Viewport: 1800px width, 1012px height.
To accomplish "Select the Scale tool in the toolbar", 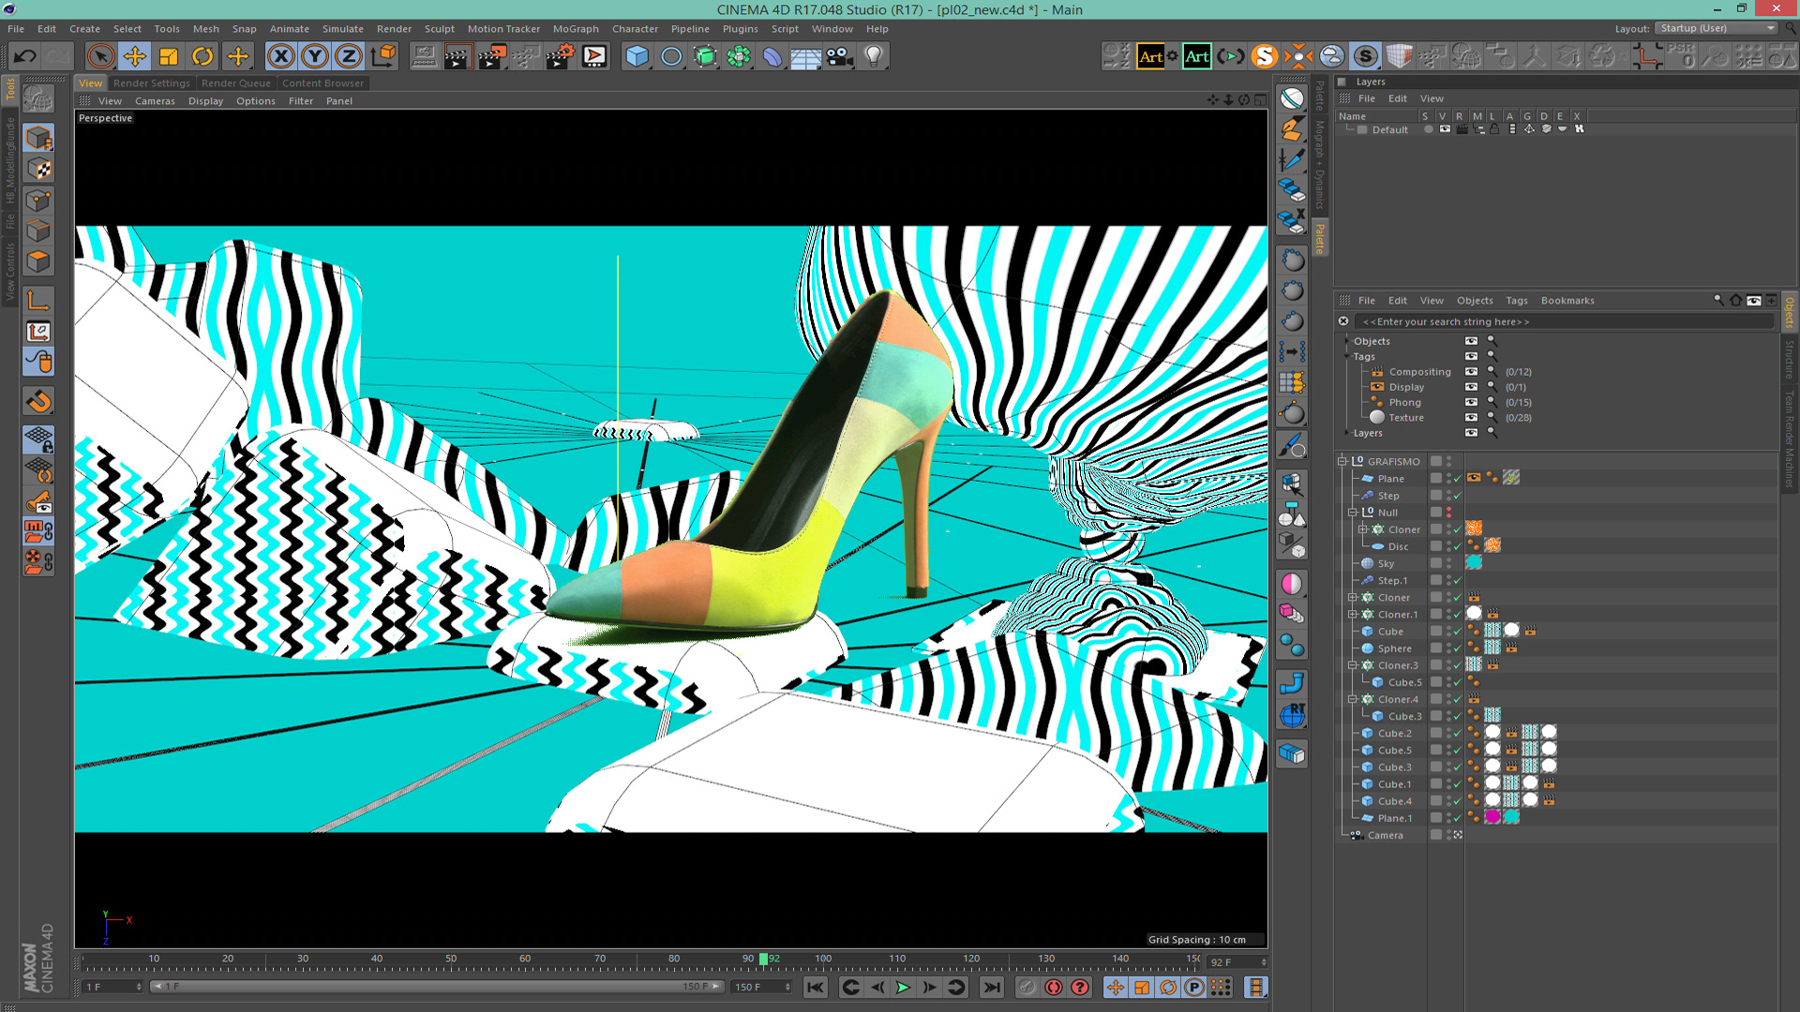I will point(169,56).
